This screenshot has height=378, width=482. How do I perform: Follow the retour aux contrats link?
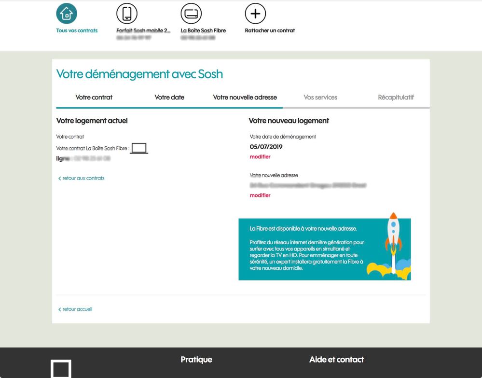(82, 178)
